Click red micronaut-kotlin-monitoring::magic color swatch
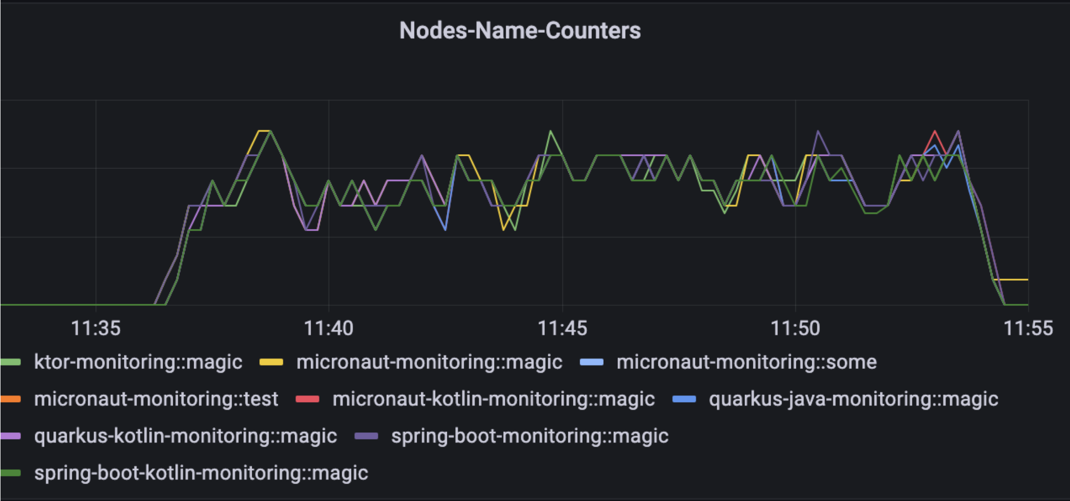The image size is (1070, 501). pyautogui.click(x=307, y=399)
